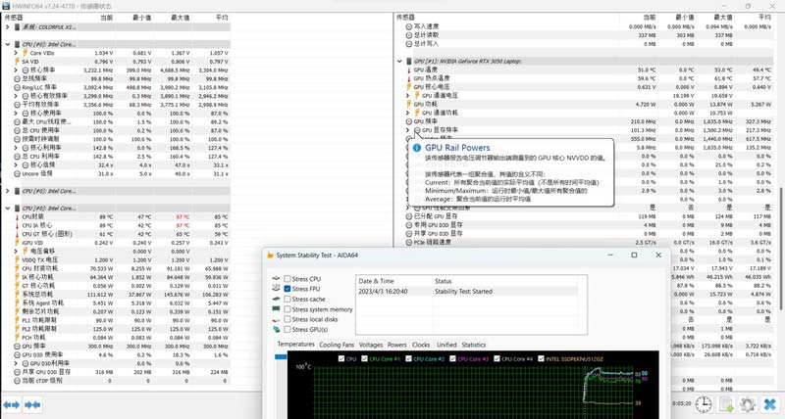Click the GPU icon beside Stress GPU(s)
Image resolution: width=785 pixels, height=419 pixels.
pos(276,330)
